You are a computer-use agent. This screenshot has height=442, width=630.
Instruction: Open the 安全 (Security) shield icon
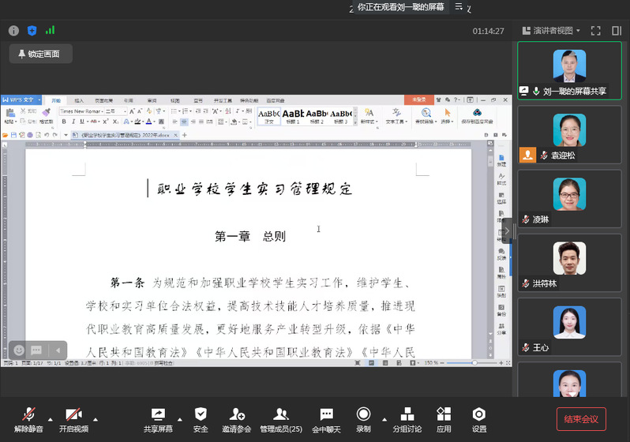201,418
